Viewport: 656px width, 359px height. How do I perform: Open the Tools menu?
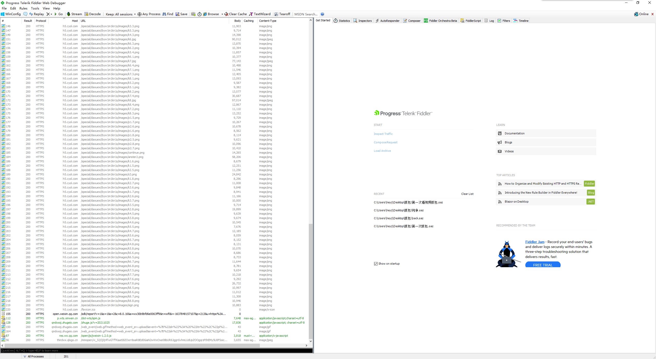point(35,8)
